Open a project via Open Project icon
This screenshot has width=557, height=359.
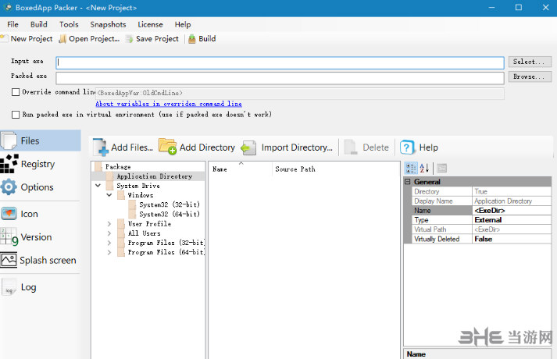tap(62, 39)
